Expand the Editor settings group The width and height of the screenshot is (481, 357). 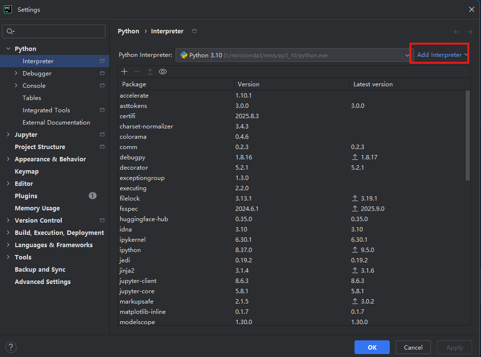[x=8, y=184]
